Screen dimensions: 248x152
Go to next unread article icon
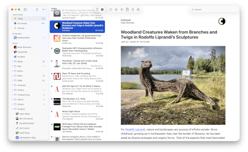[x=122, y=9]
